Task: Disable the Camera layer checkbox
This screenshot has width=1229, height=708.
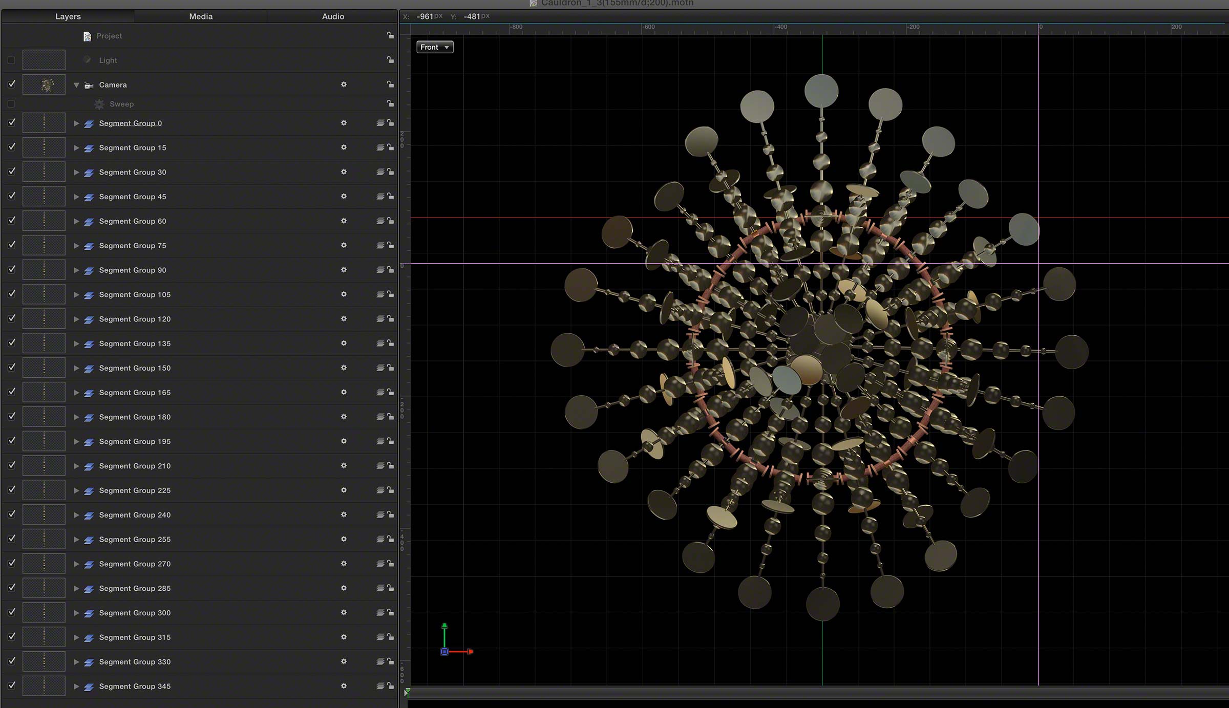Action: (12, 83)
